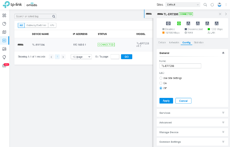Screen dimensions: 230x147
Task: Click the STATUS column header
Action: point(102,34)
